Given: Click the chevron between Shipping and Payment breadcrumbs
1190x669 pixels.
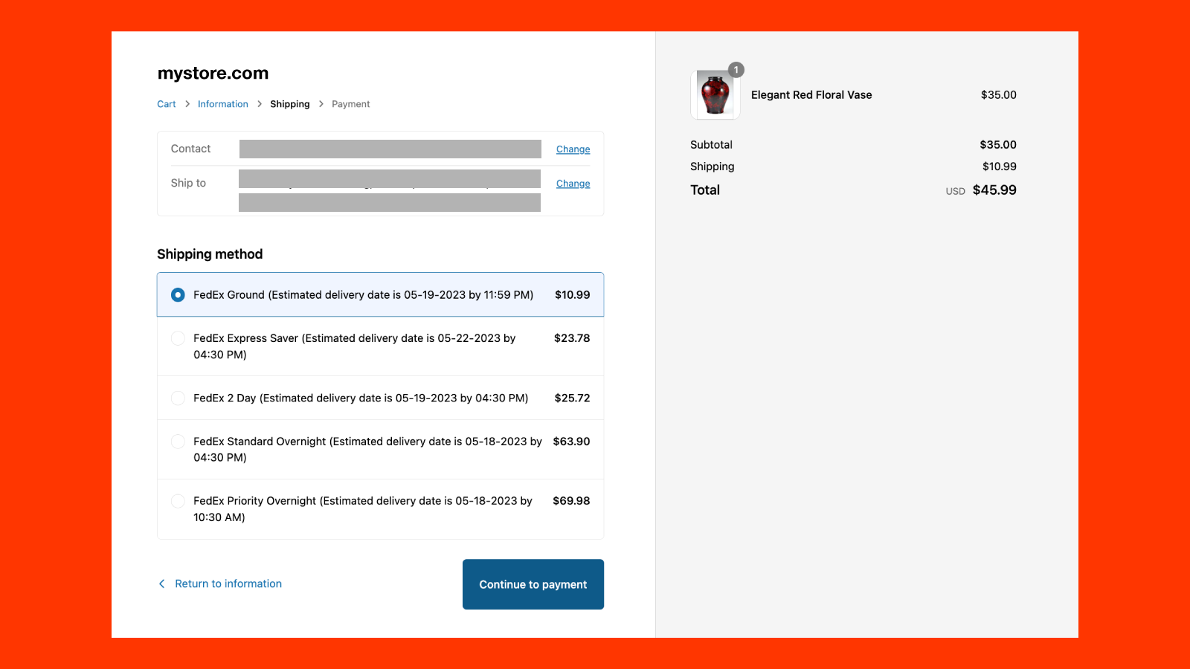Looking at the screenshot, I should 321,104.
